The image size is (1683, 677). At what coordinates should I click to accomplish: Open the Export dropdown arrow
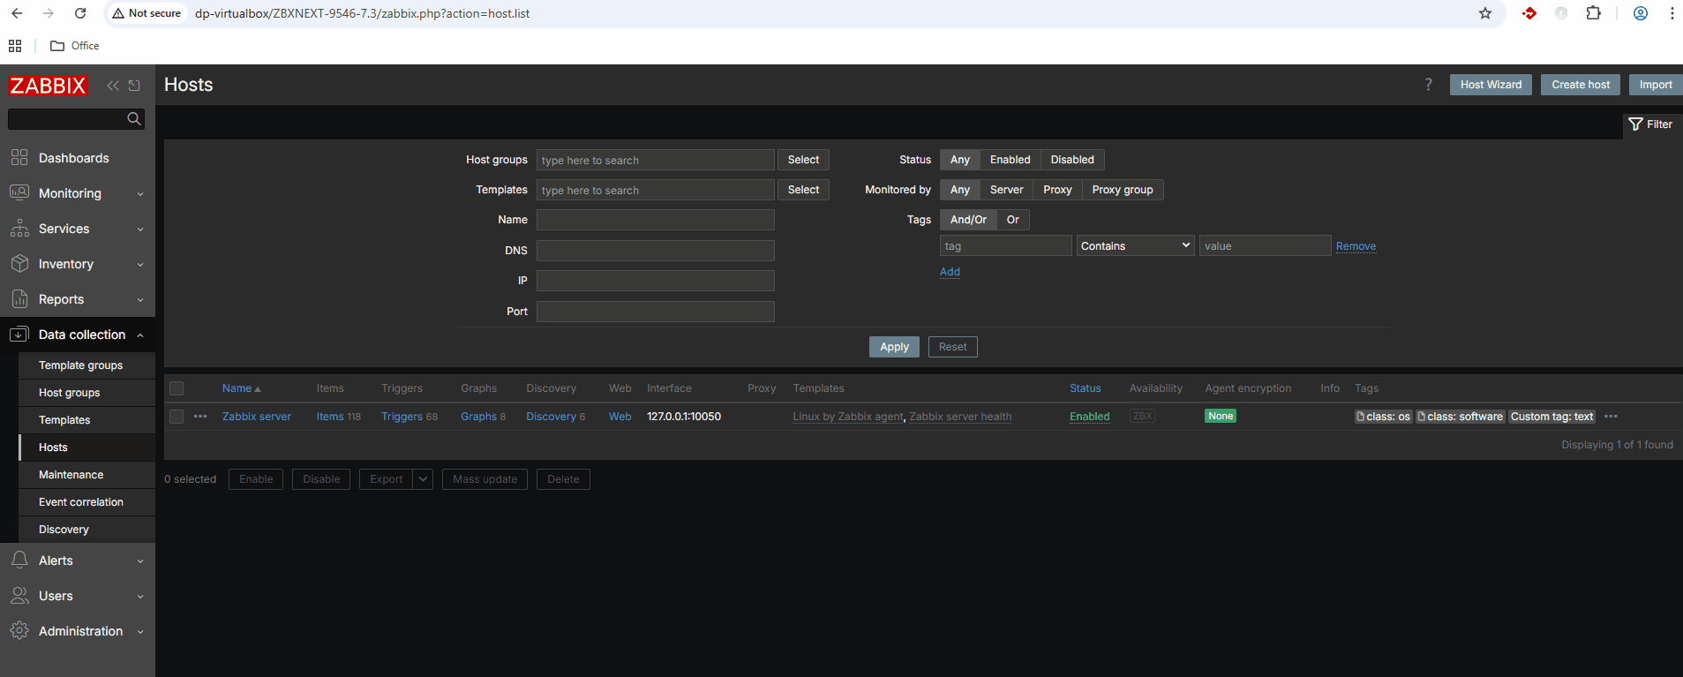[424, 479]
